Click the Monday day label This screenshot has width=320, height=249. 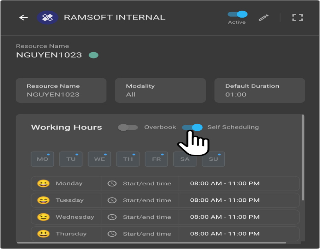click(69, 184)
